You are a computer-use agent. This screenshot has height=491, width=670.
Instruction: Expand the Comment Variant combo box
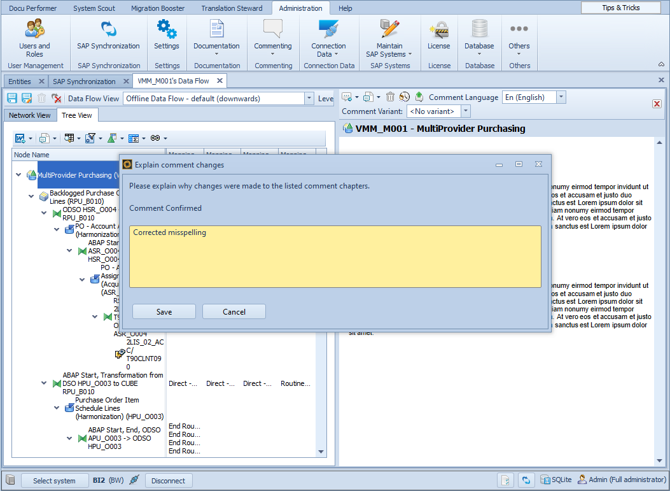pos(466,111)
